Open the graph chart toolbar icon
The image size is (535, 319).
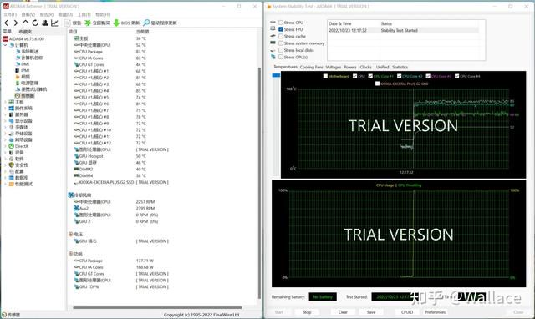(x=54, y=23)
